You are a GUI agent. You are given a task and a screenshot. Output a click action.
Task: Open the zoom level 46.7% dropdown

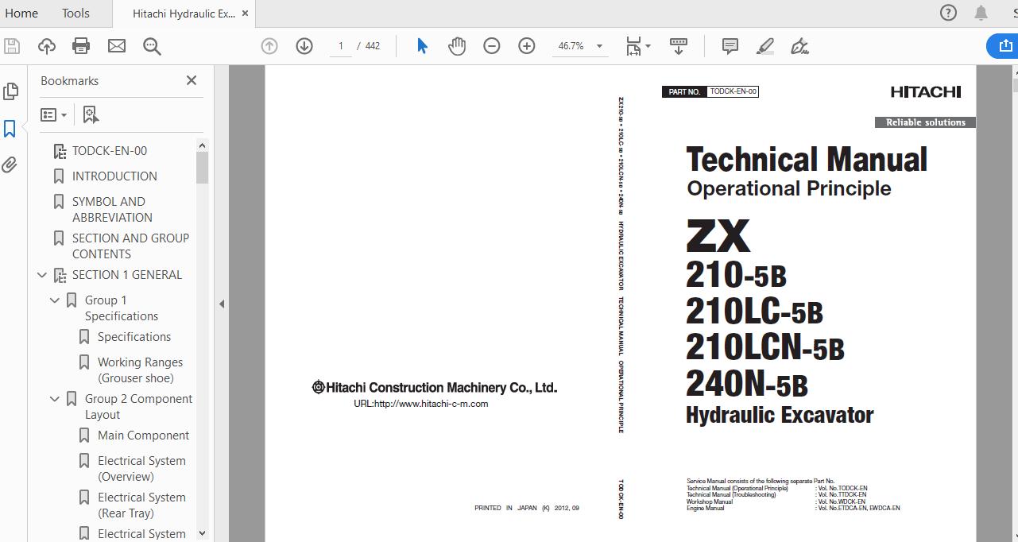pyautogui.click(x=580, y=46)
